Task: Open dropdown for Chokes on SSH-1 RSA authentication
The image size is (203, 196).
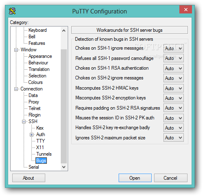Action: point(174,68)
